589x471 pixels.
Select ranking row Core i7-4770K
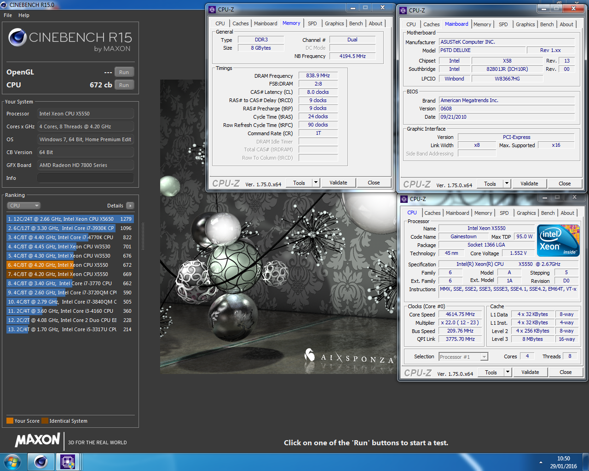[69, 237]
